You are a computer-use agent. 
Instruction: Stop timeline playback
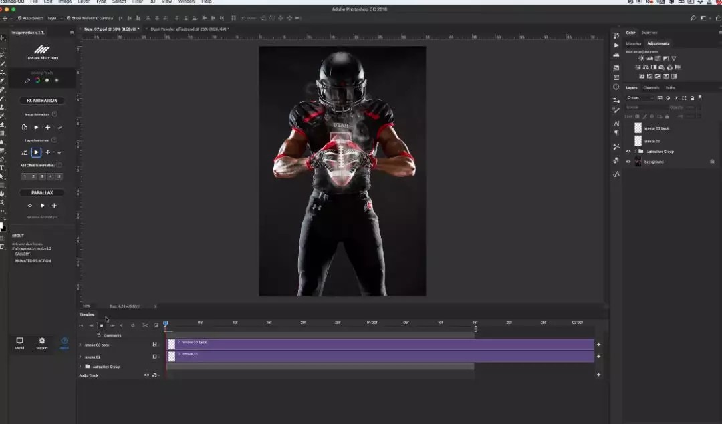coord(102,325)
